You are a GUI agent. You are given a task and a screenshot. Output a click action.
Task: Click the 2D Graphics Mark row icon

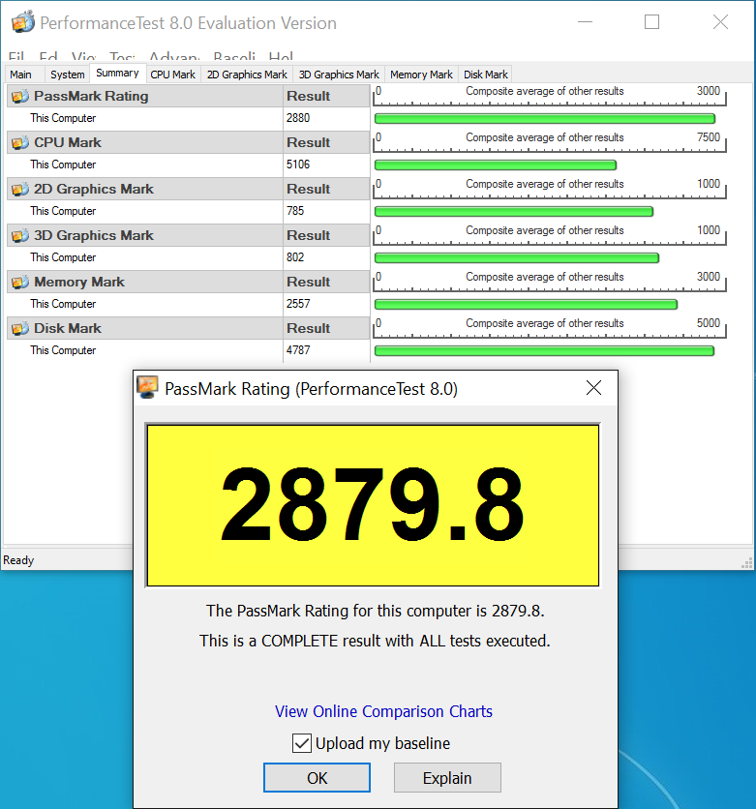coord(20,190)
